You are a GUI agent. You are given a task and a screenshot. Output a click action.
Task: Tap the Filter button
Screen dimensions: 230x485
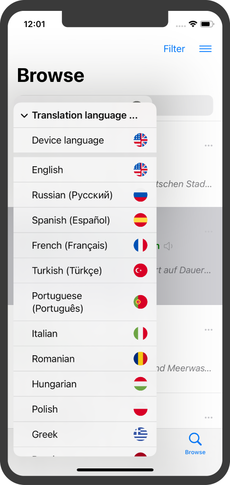click(x=174, y=49)
